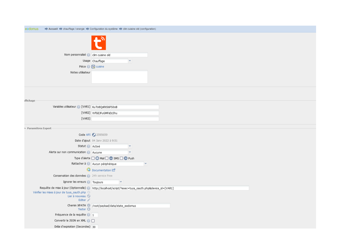The width and height of the screenshot is (355, 251).
Task: Click the Lier à nouveau link
Action: coord(77,196)
